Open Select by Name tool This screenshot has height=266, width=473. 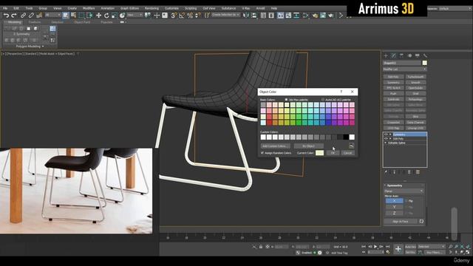[73, 16]
